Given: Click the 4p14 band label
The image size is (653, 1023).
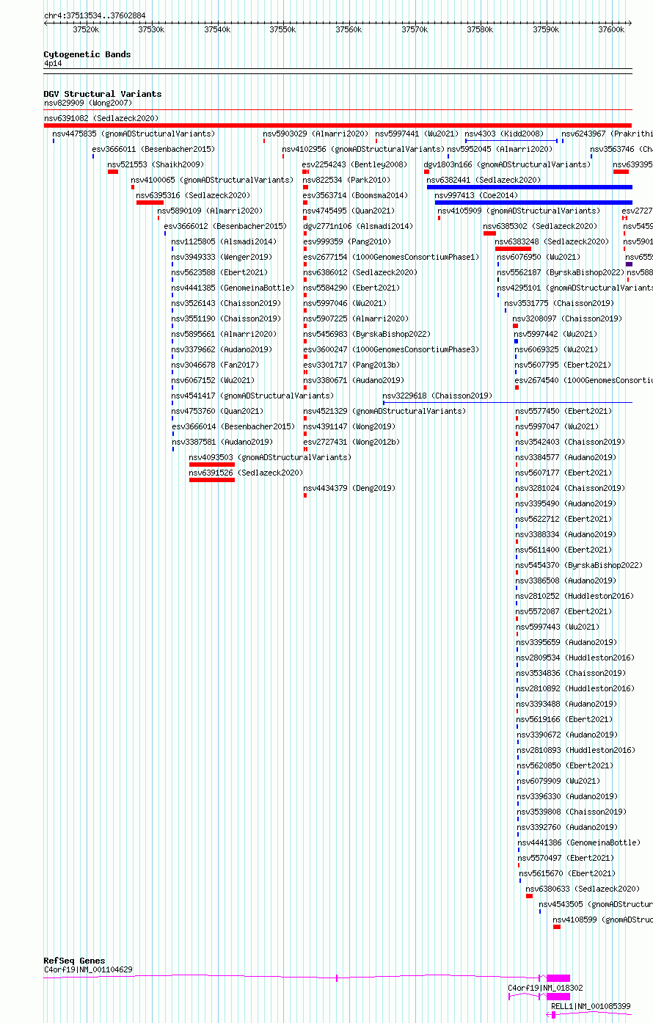Looking at the screenshot, I should tap(53, 64).
